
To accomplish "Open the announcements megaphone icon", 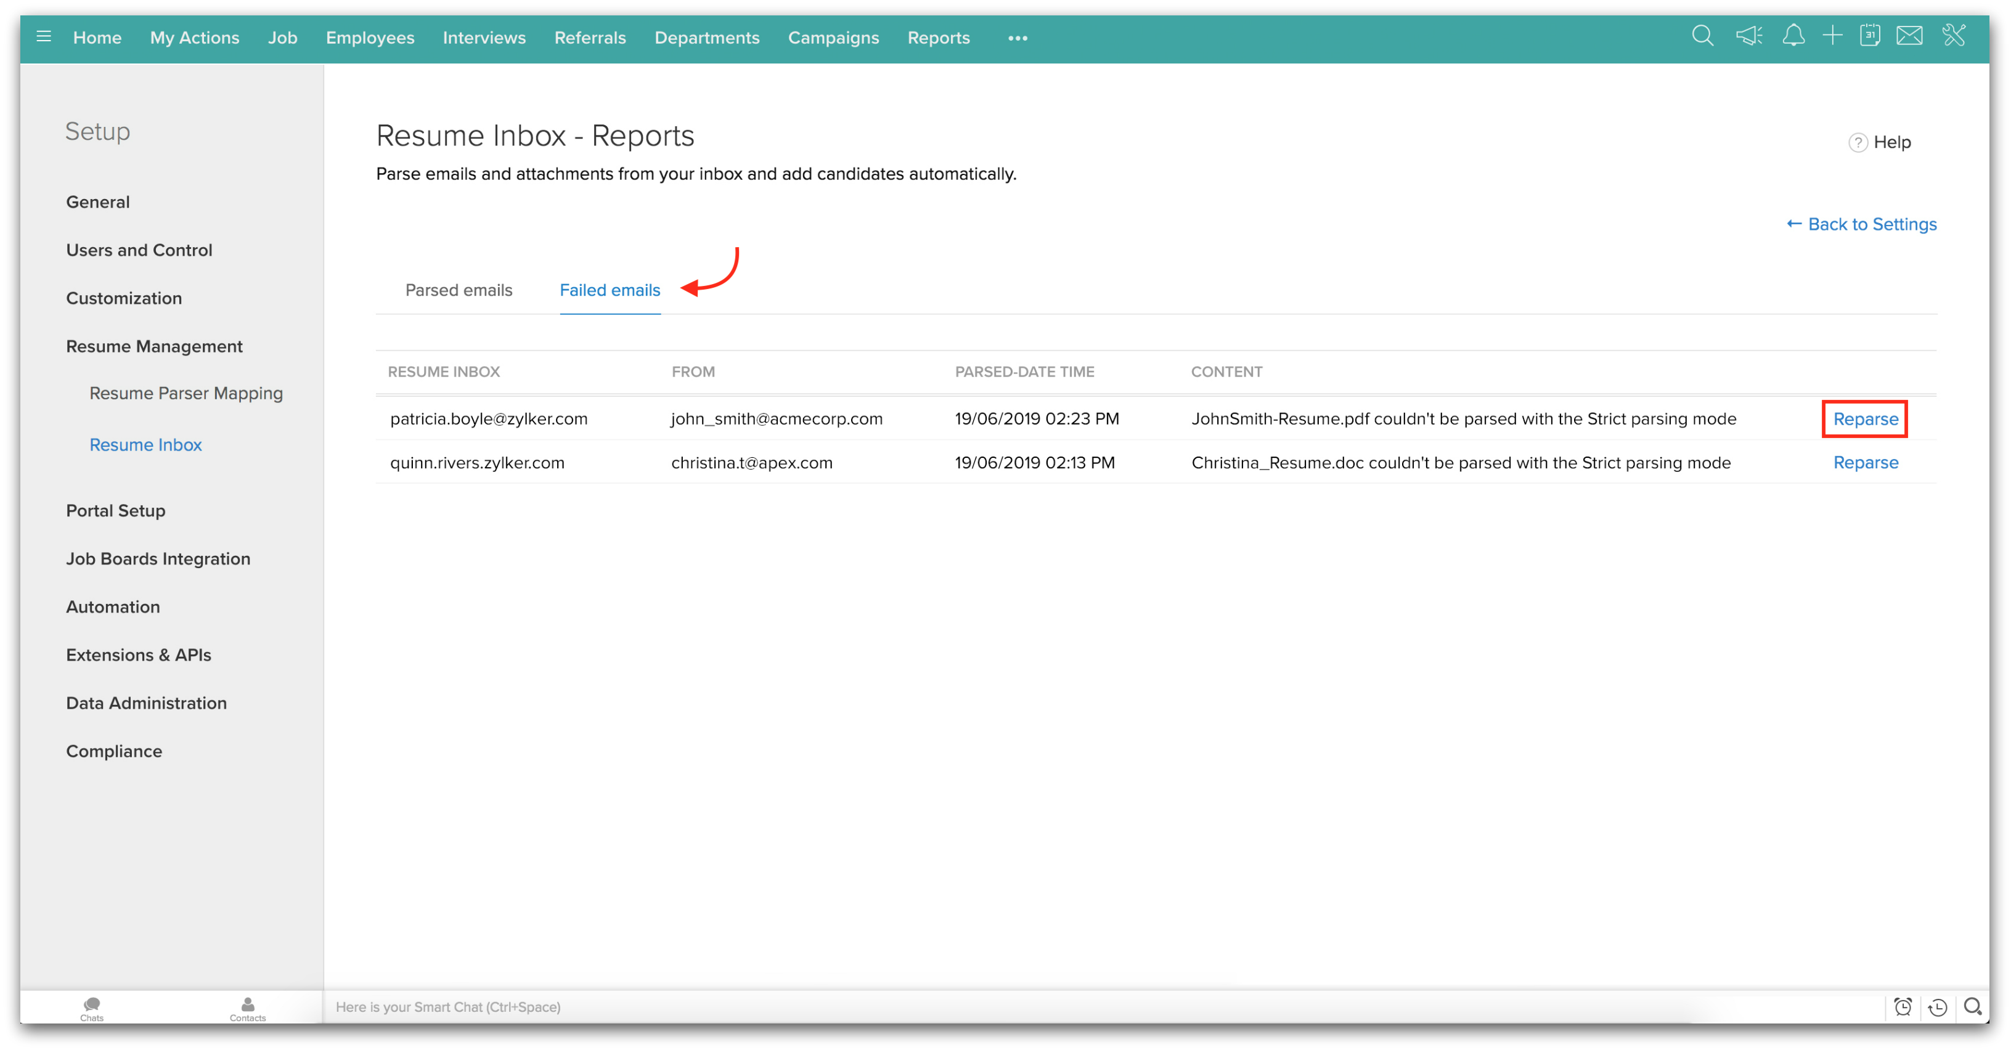I will pos(1748,36).
